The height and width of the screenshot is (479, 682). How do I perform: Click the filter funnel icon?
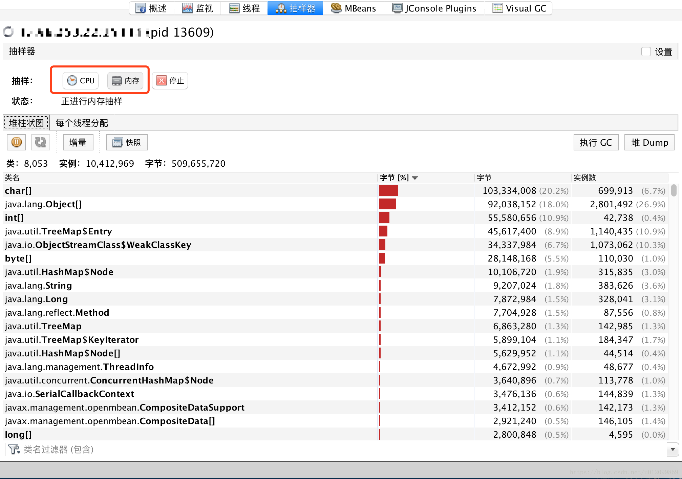click(x=14, y=450)
